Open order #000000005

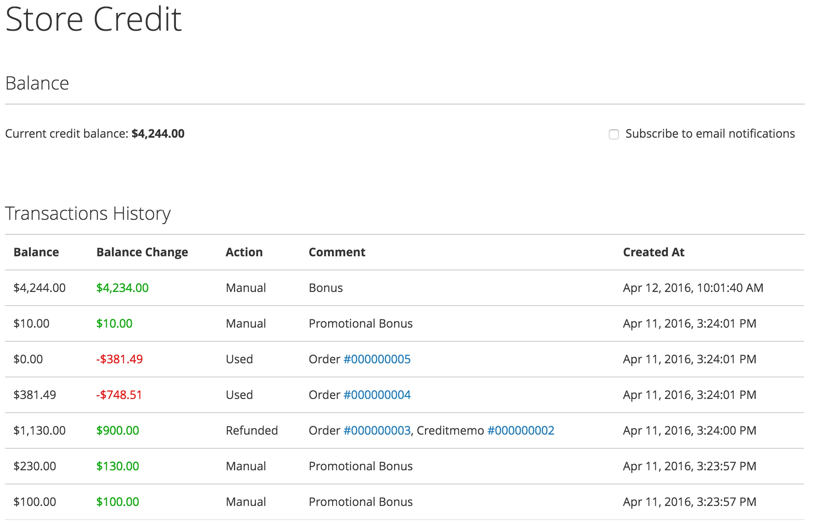(x=377, y=359)
